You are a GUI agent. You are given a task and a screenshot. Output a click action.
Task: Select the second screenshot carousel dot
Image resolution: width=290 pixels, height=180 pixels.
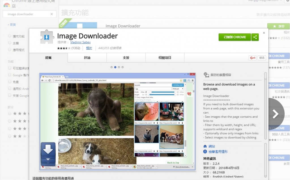[115, 67]
